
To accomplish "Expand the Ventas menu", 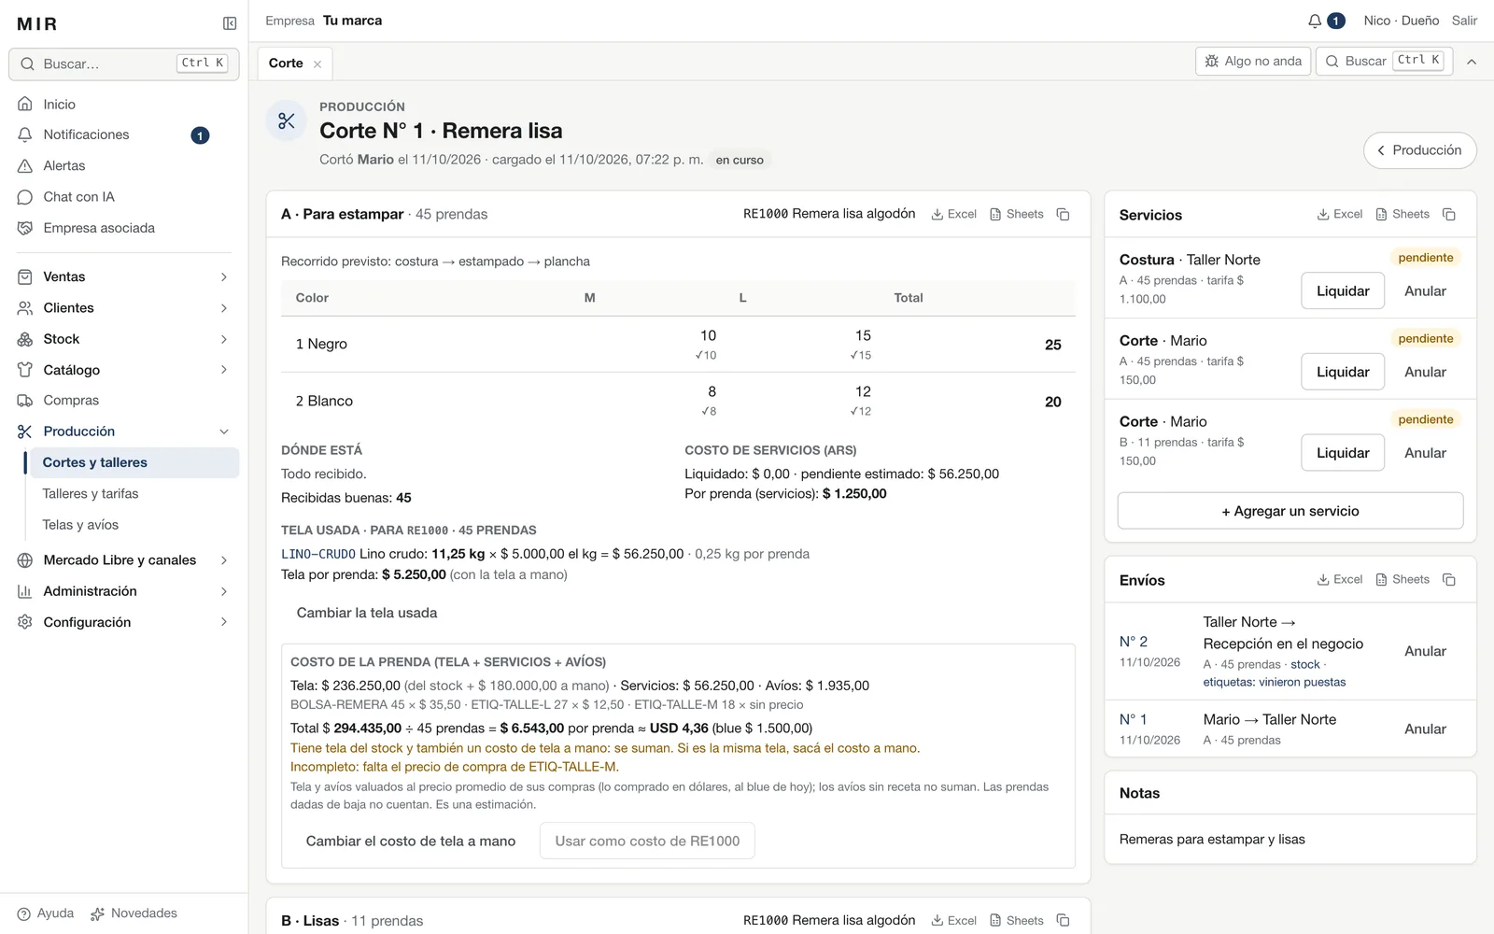I will coord(123,276).
